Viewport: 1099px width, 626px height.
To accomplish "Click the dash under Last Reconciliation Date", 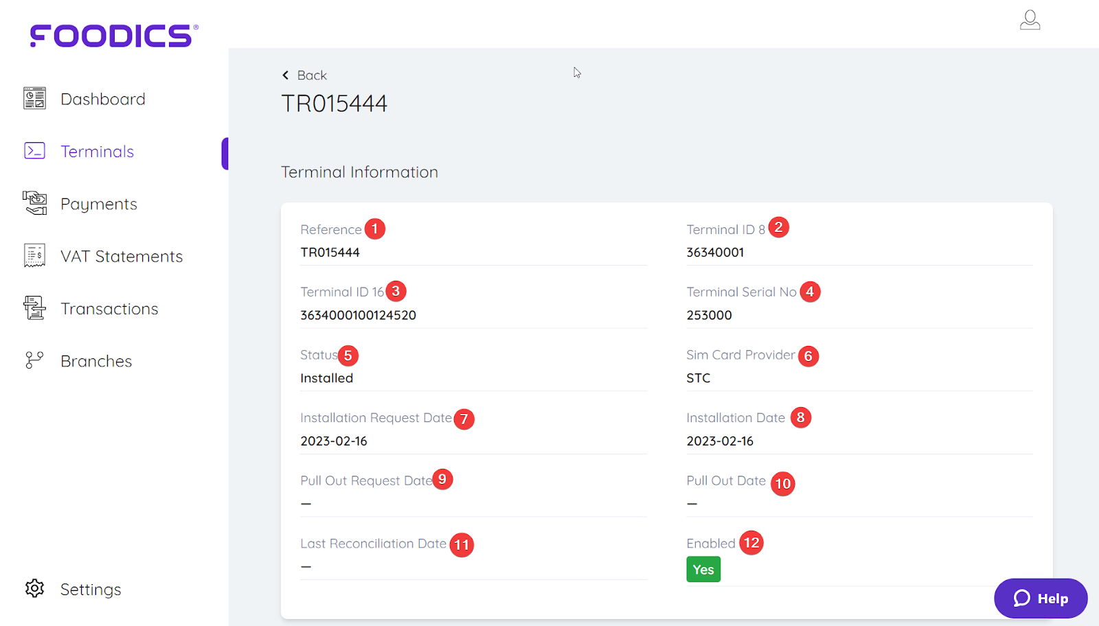I will (x=306, y=567).
